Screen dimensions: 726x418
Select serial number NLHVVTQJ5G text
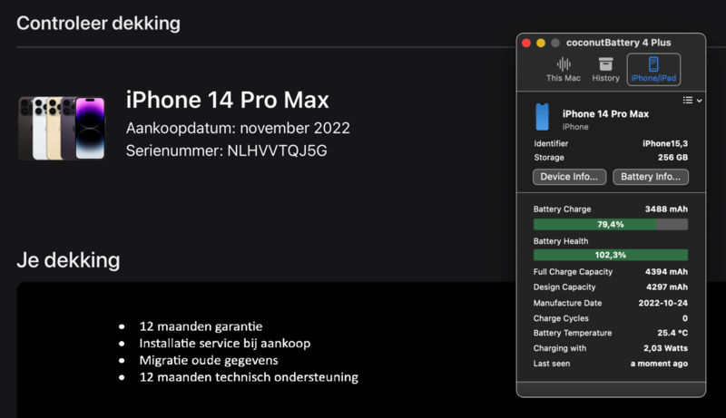(277, 151)
